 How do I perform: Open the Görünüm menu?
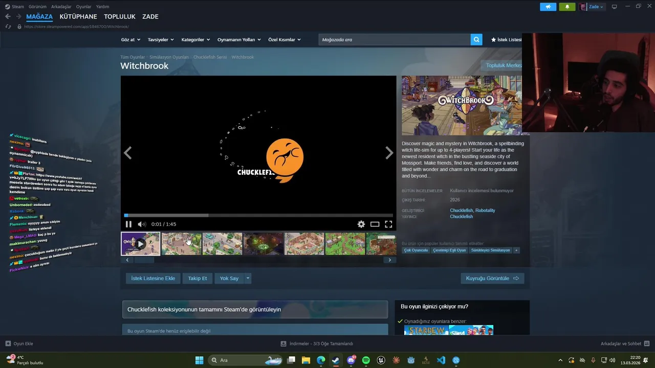[x=37, y=7]
